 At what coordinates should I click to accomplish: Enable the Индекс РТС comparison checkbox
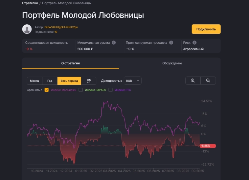[x=111, y=90]
